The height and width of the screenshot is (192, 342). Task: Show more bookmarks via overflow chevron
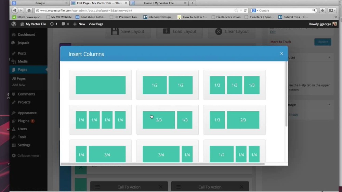click(x=336, y=17)
